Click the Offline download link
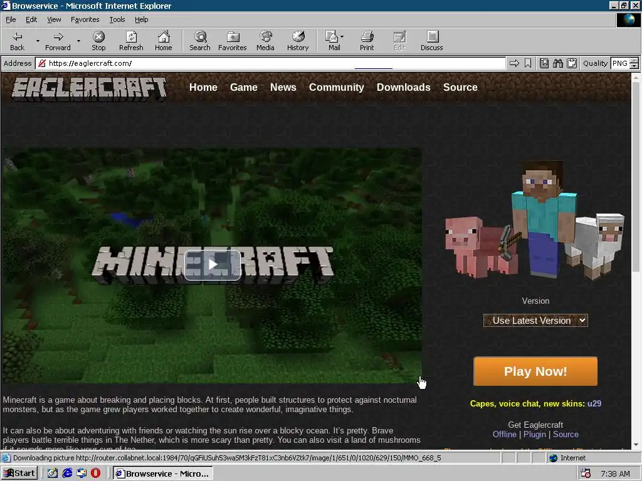 pos(505,435)
